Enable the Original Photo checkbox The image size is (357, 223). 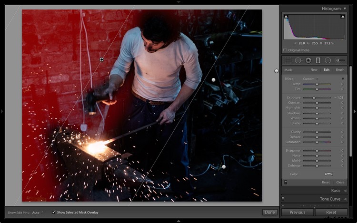click(285, 50)
